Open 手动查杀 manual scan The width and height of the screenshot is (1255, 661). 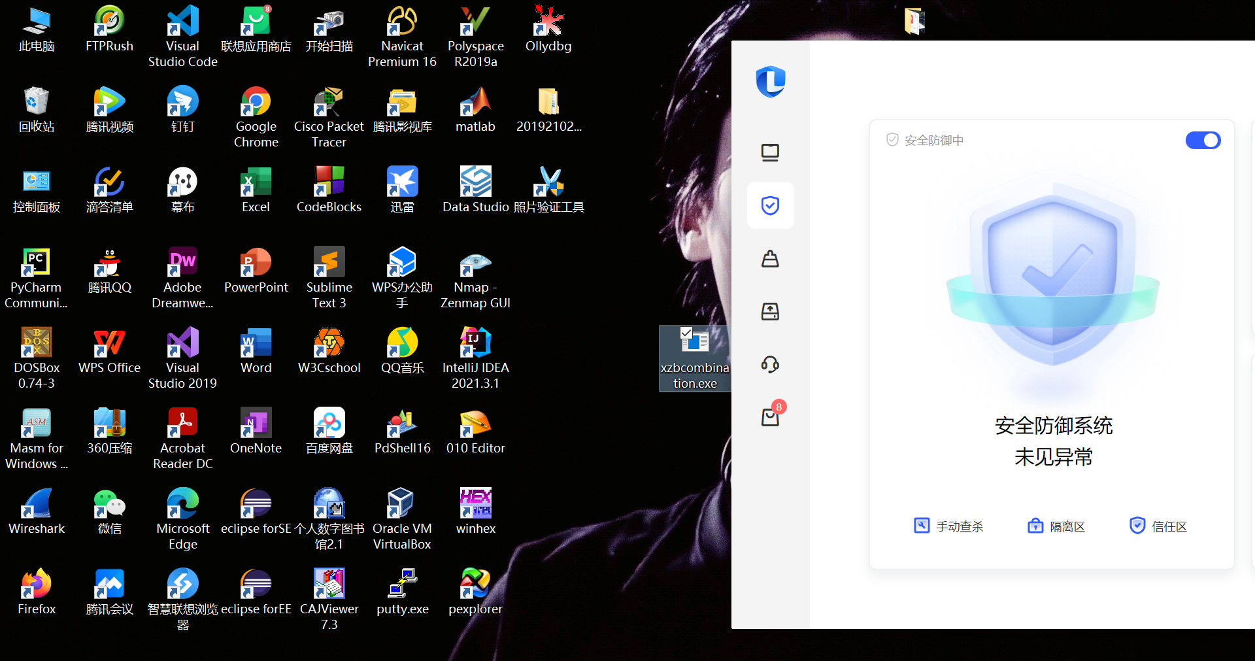[948, 526]
